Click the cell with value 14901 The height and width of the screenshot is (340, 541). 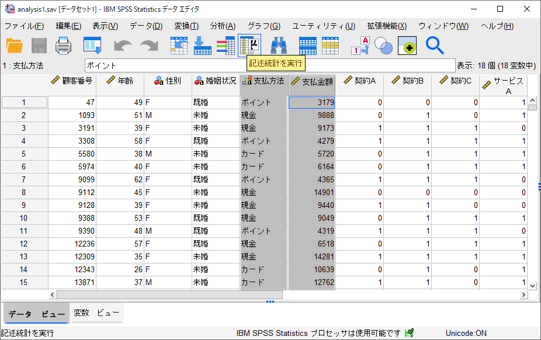coord(311,192)
